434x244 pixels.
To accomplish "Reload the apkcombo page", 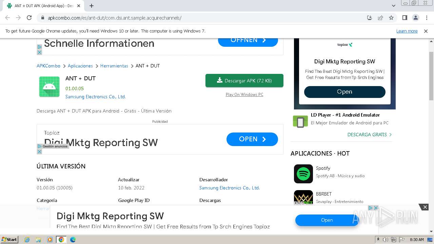I will click(x=29, y=18).
